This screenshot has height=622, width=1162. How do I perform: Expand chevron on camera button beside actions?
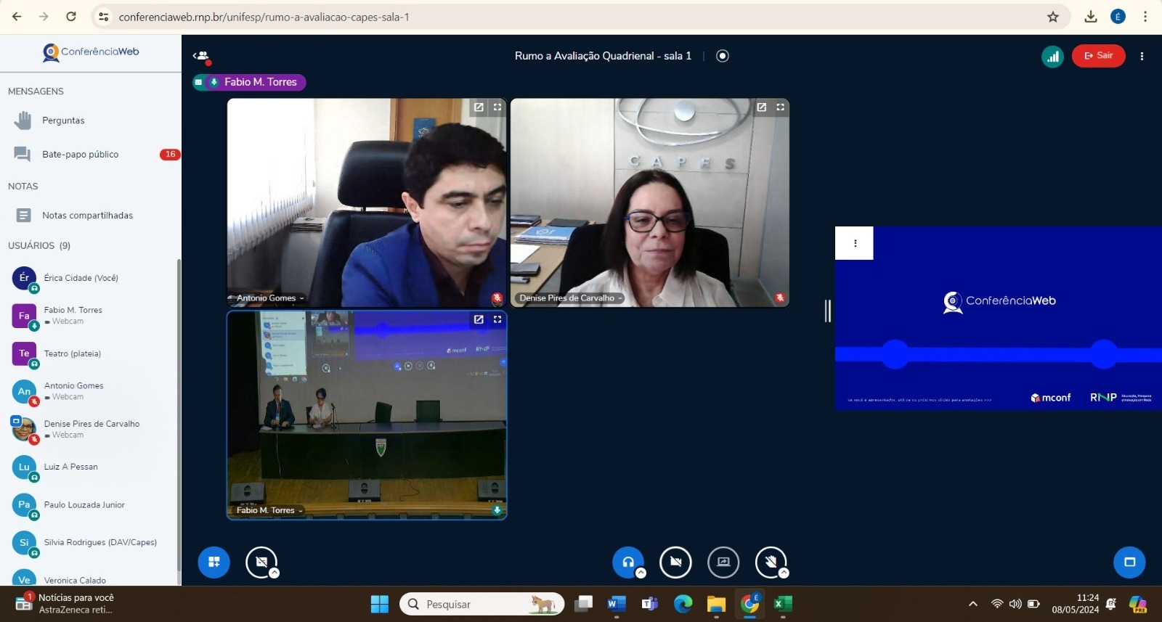(275, 573)
